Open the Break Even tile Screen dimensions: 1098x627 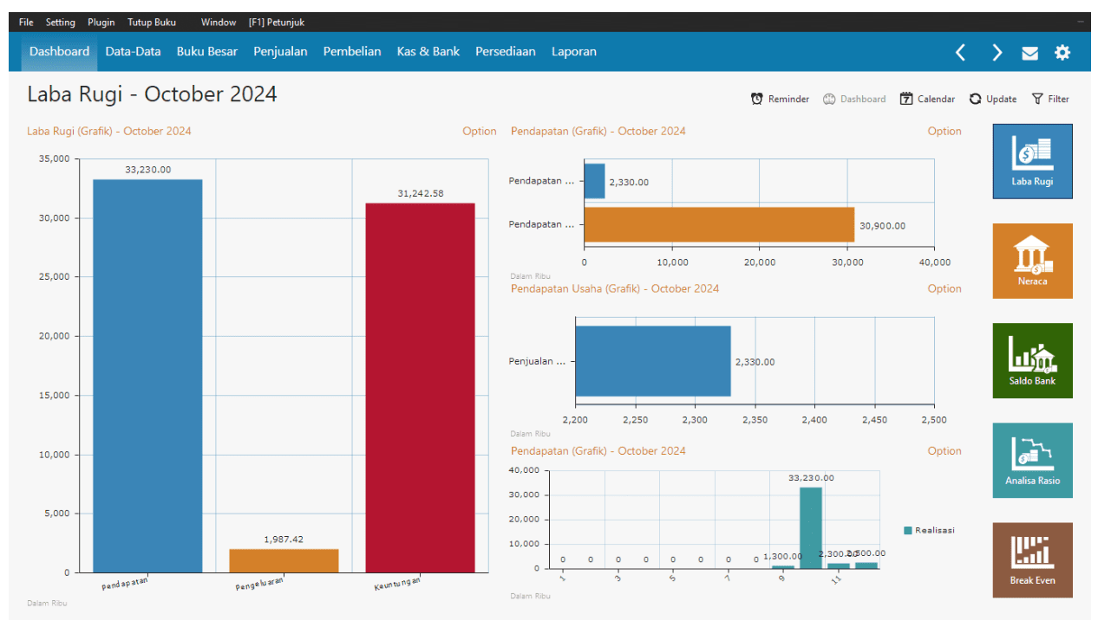pos(1032,559)
